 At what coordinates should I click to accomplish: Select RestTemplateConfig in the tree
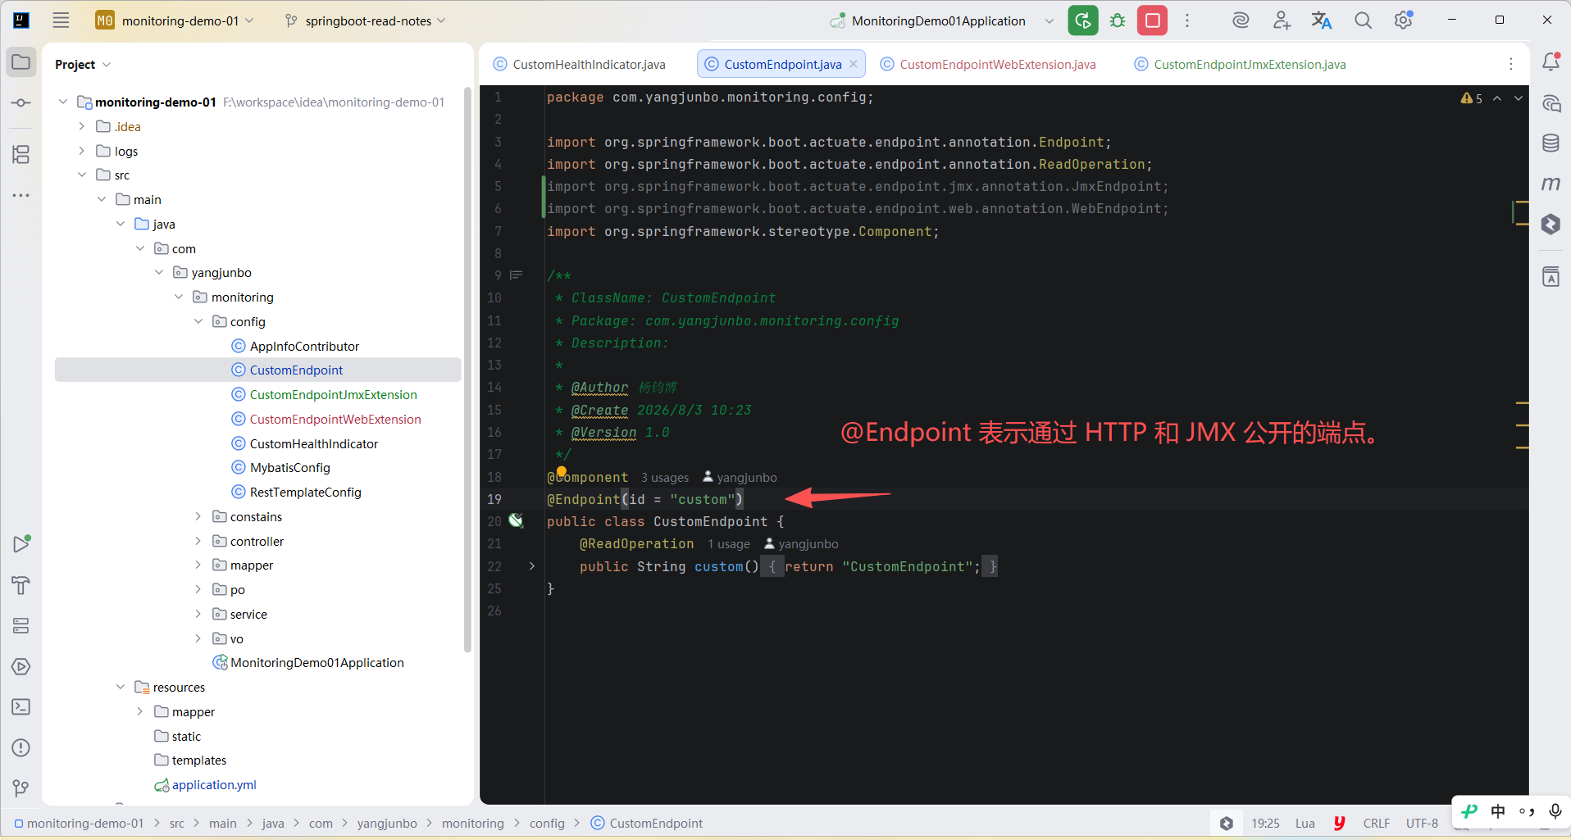pyautogui.click(x=305, y=492)
